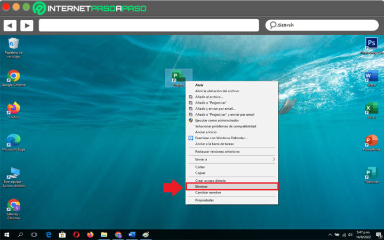Choose Añadir a "Project.rar" y enviar por email

tap(231, 114)
